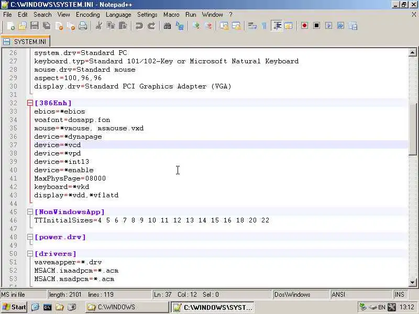
Task: Close document using X beside menu bar
Action: [x=414, y=15]
